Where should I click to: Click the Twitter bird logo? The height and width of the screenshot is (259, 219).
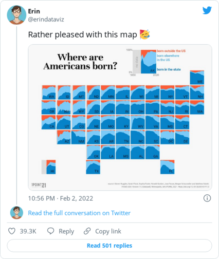(x=207, y=10)
